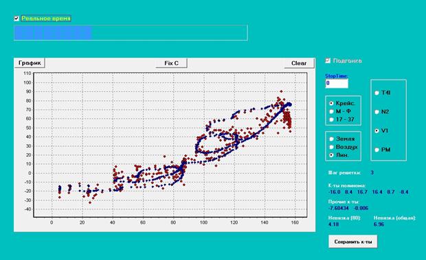Click the Сохранить к-ты button

(x=353, y=241)
